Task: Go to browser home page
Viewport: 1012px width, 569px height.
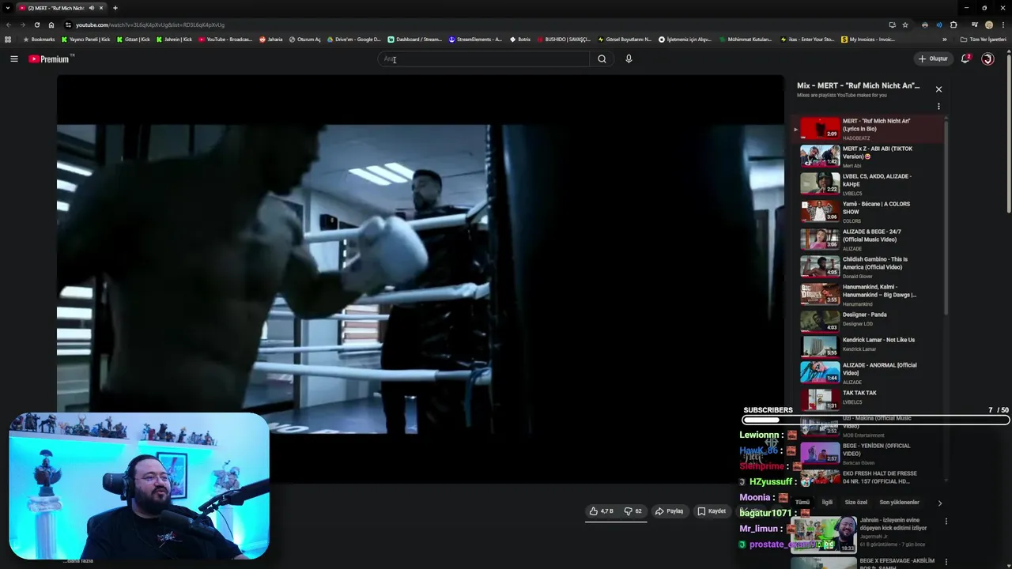Action: 51,24
